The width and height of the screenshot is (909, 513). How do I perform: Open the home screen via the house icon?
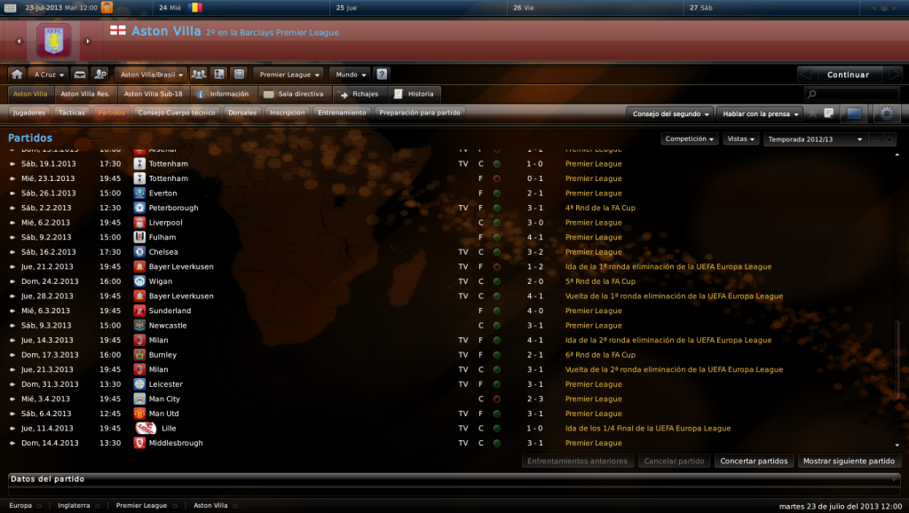coord(17,75)
